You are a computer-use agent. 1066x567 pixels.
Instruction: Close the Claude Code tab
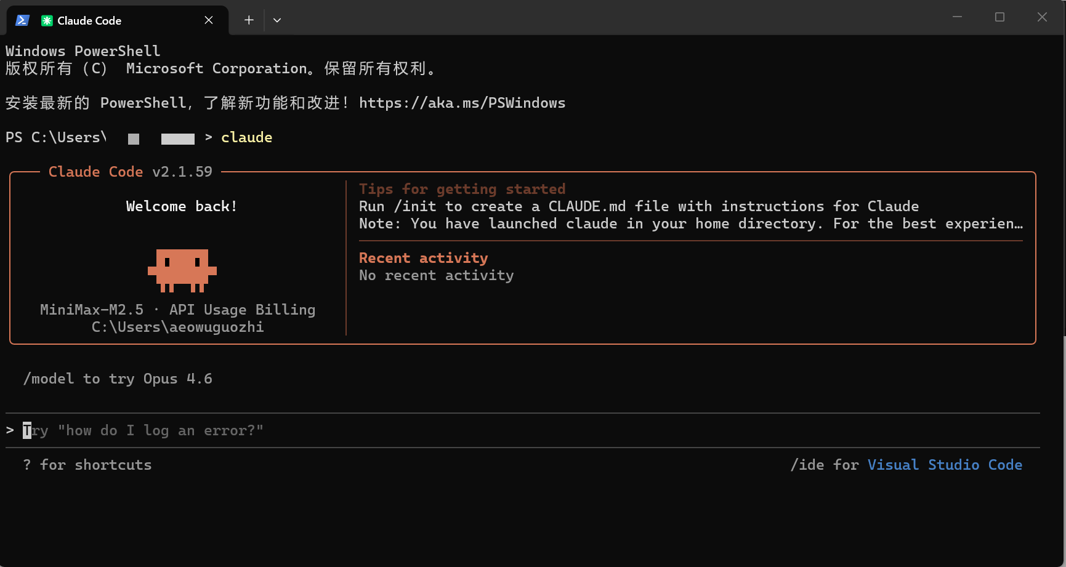209,20
